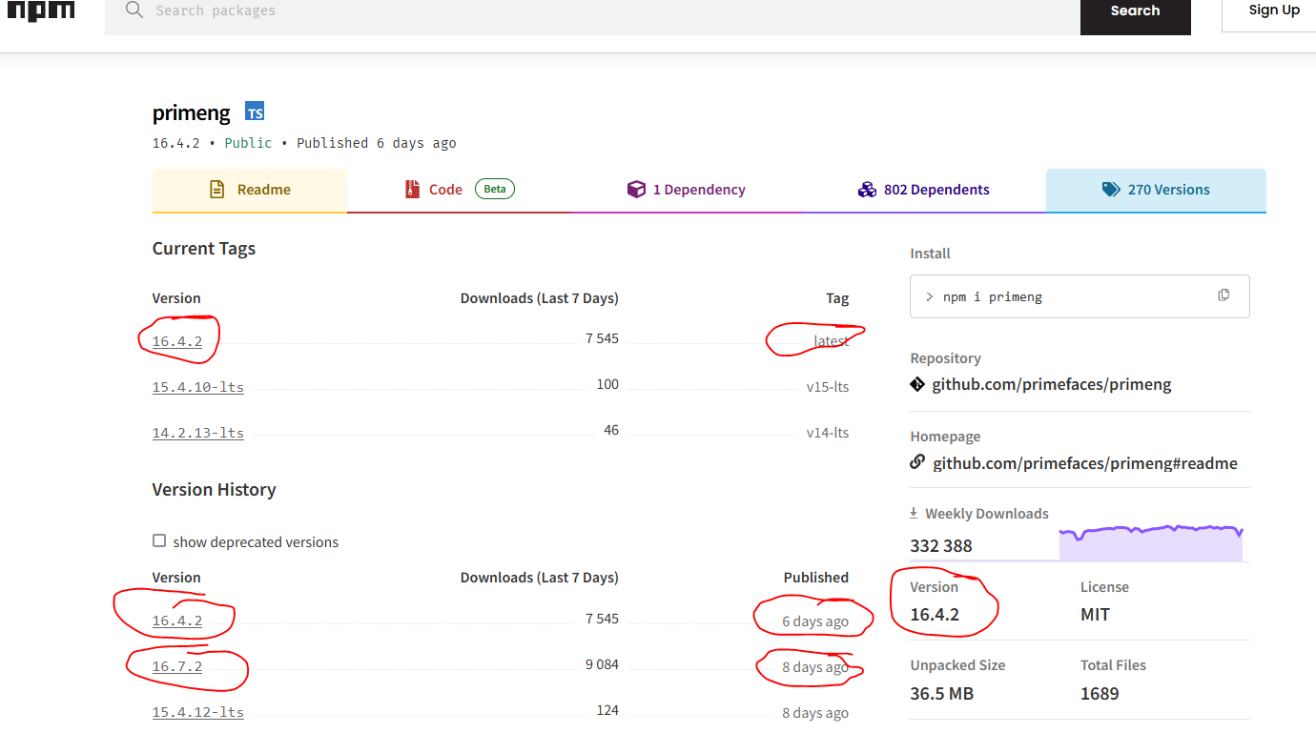Click the 6 days ago published cell

(x=815, y=621)
